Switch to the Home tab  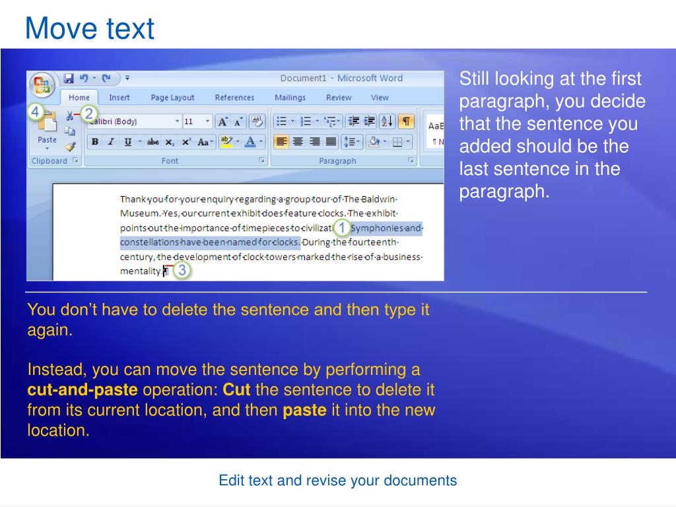coord(79,98)
